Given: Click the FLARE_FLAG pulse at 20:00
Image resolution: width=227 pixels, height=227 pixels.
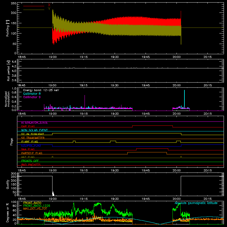Looking at the screenshot, I should (x=178, y=142).
